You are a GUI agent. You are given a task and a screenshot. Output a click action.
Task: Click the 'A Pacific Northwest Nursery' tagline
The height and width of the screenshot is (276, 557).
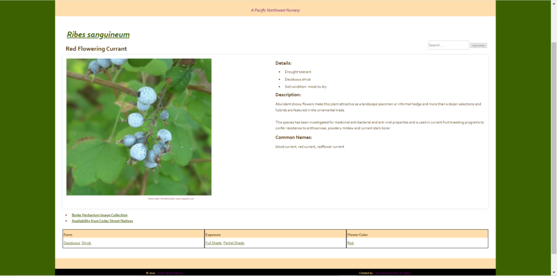pos(275,10)
